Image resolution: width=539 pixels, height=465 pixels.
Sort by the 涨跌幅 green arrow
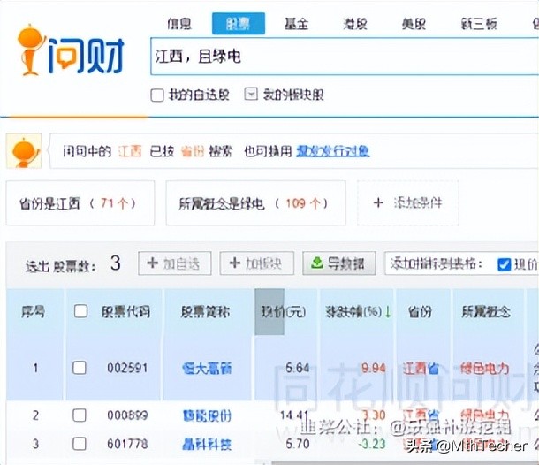click(x=388, y=311)
